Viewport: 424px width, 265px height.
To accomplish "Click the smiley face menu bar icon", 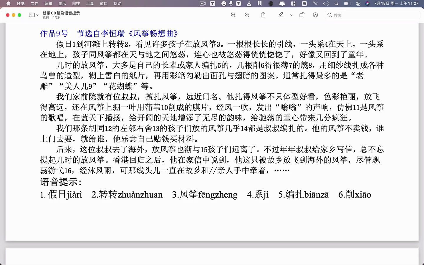I will (x=224, y=4).
